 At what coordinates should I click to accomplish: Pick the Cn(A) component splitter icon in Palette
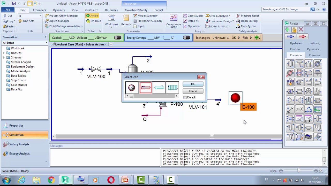[x=299, y=109]
